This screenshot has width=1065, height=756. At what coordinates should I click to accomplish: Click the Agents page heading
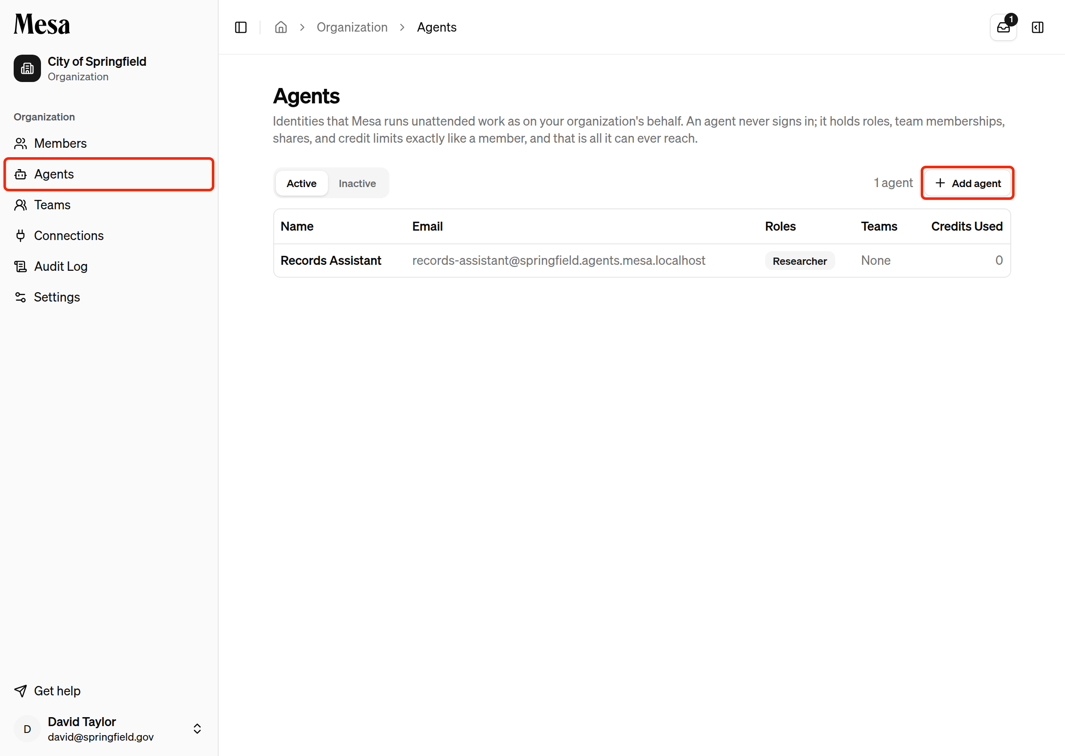click(x=306, y=97)
